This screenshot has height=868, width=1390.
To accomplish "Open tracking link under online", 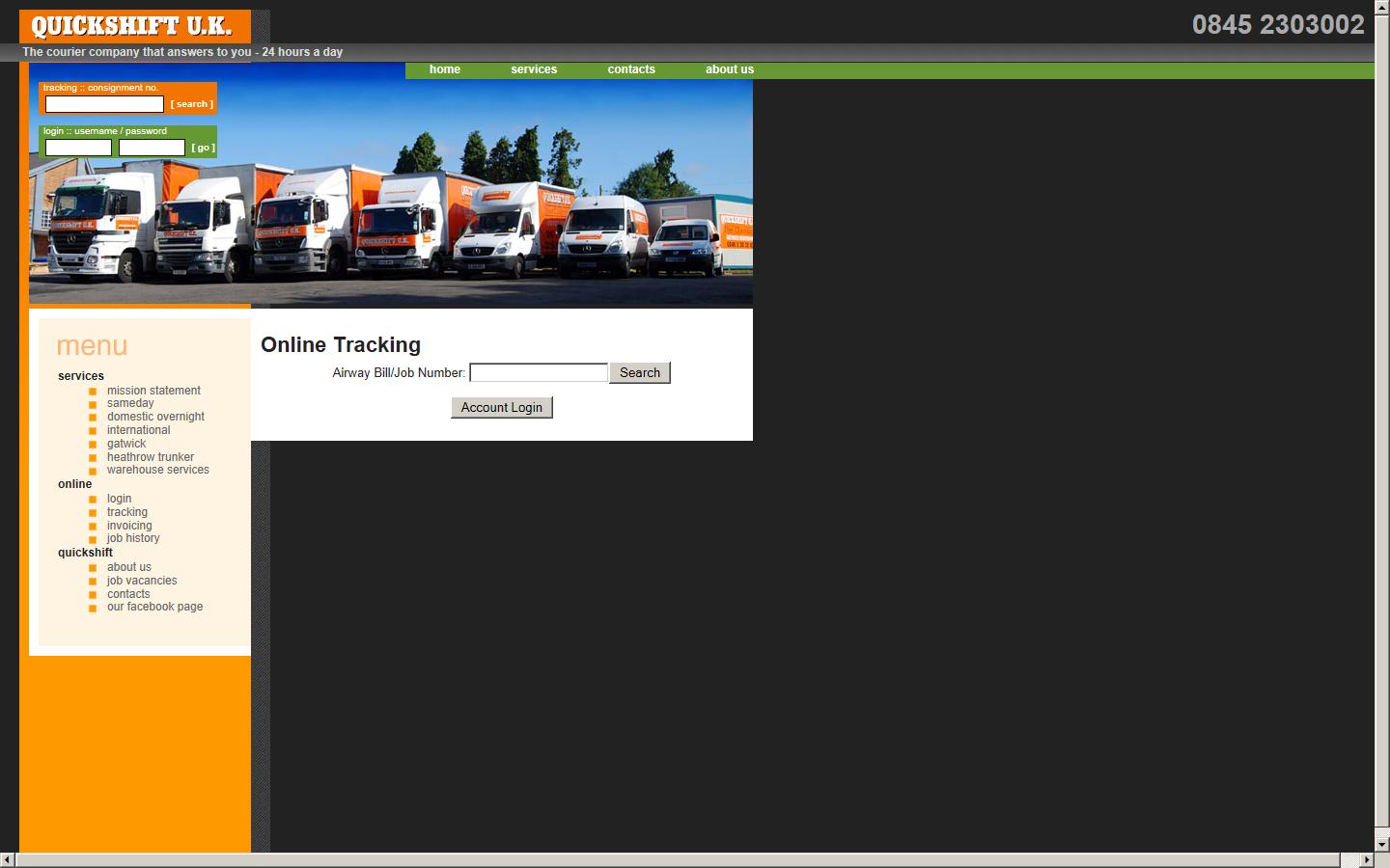I will click(x=127, y=512).
